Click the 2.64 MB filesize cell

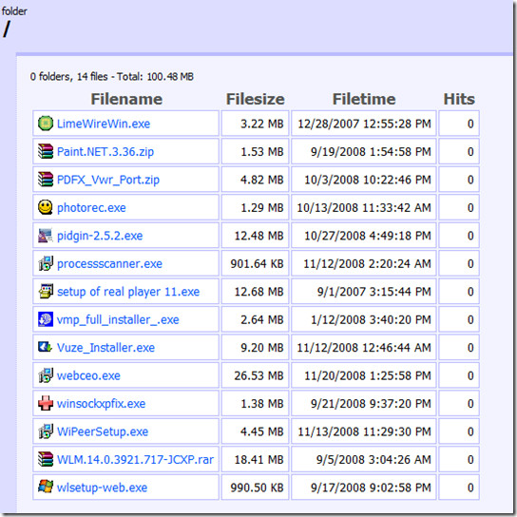256,319
